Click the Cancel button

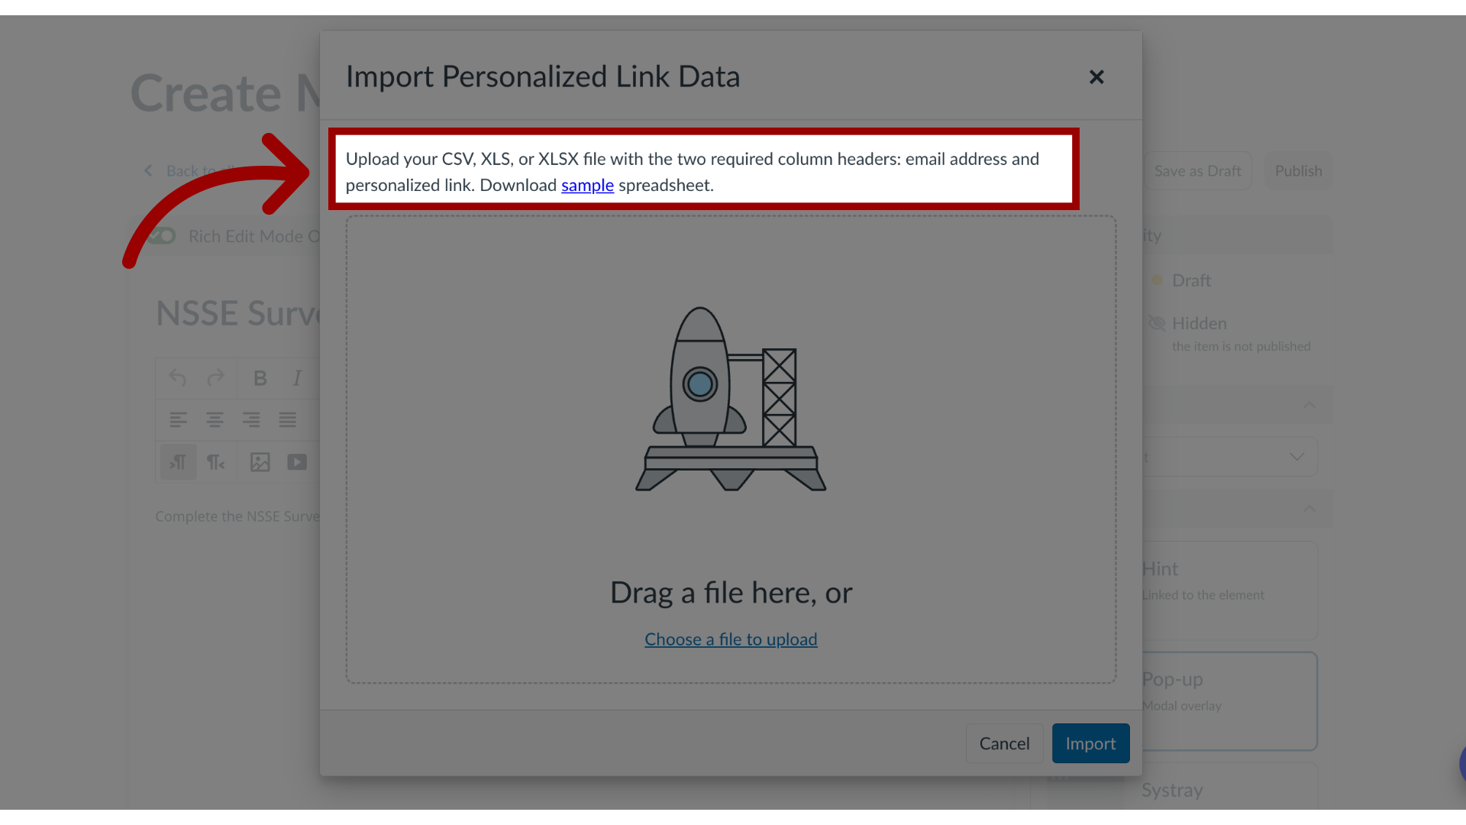pyautogui.click(x=1004, y=743)
